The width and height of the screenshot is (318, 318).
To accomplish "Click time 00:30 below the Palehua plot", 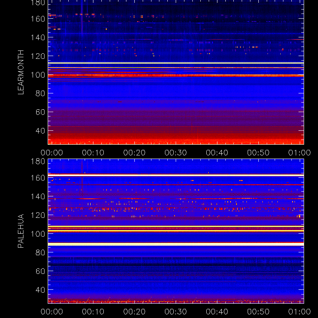I will (x=176, y=312).
